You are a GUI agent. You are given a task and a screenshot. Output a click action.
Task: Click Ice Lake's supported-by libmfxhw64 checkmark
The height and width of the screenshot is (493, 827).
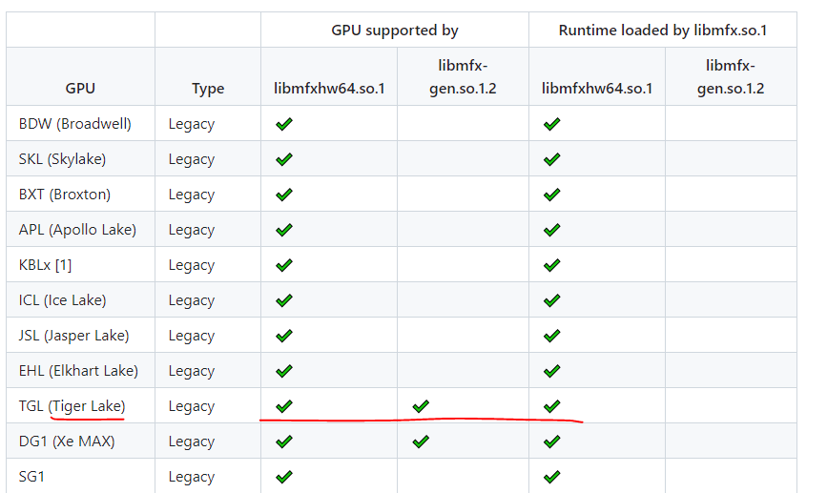[283, 301]
